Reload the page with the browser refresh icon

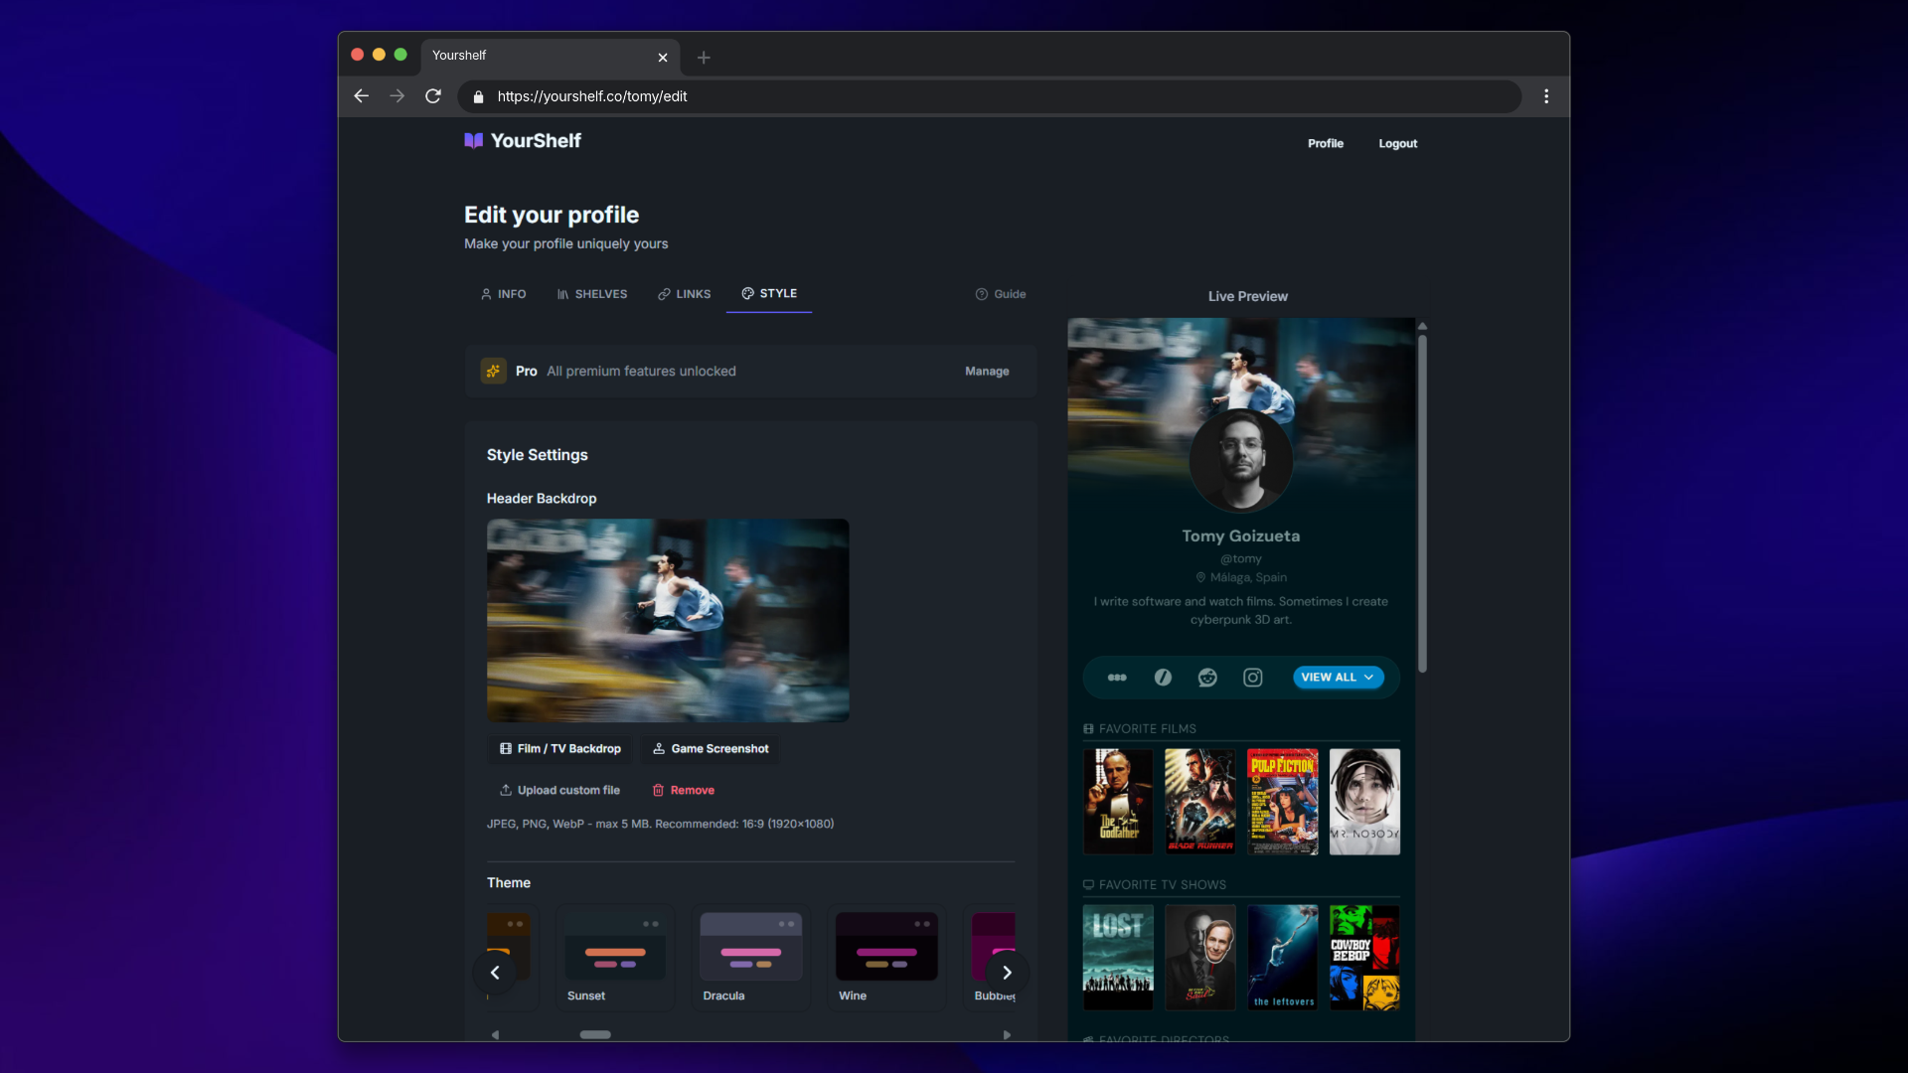[x=433, y=96]
